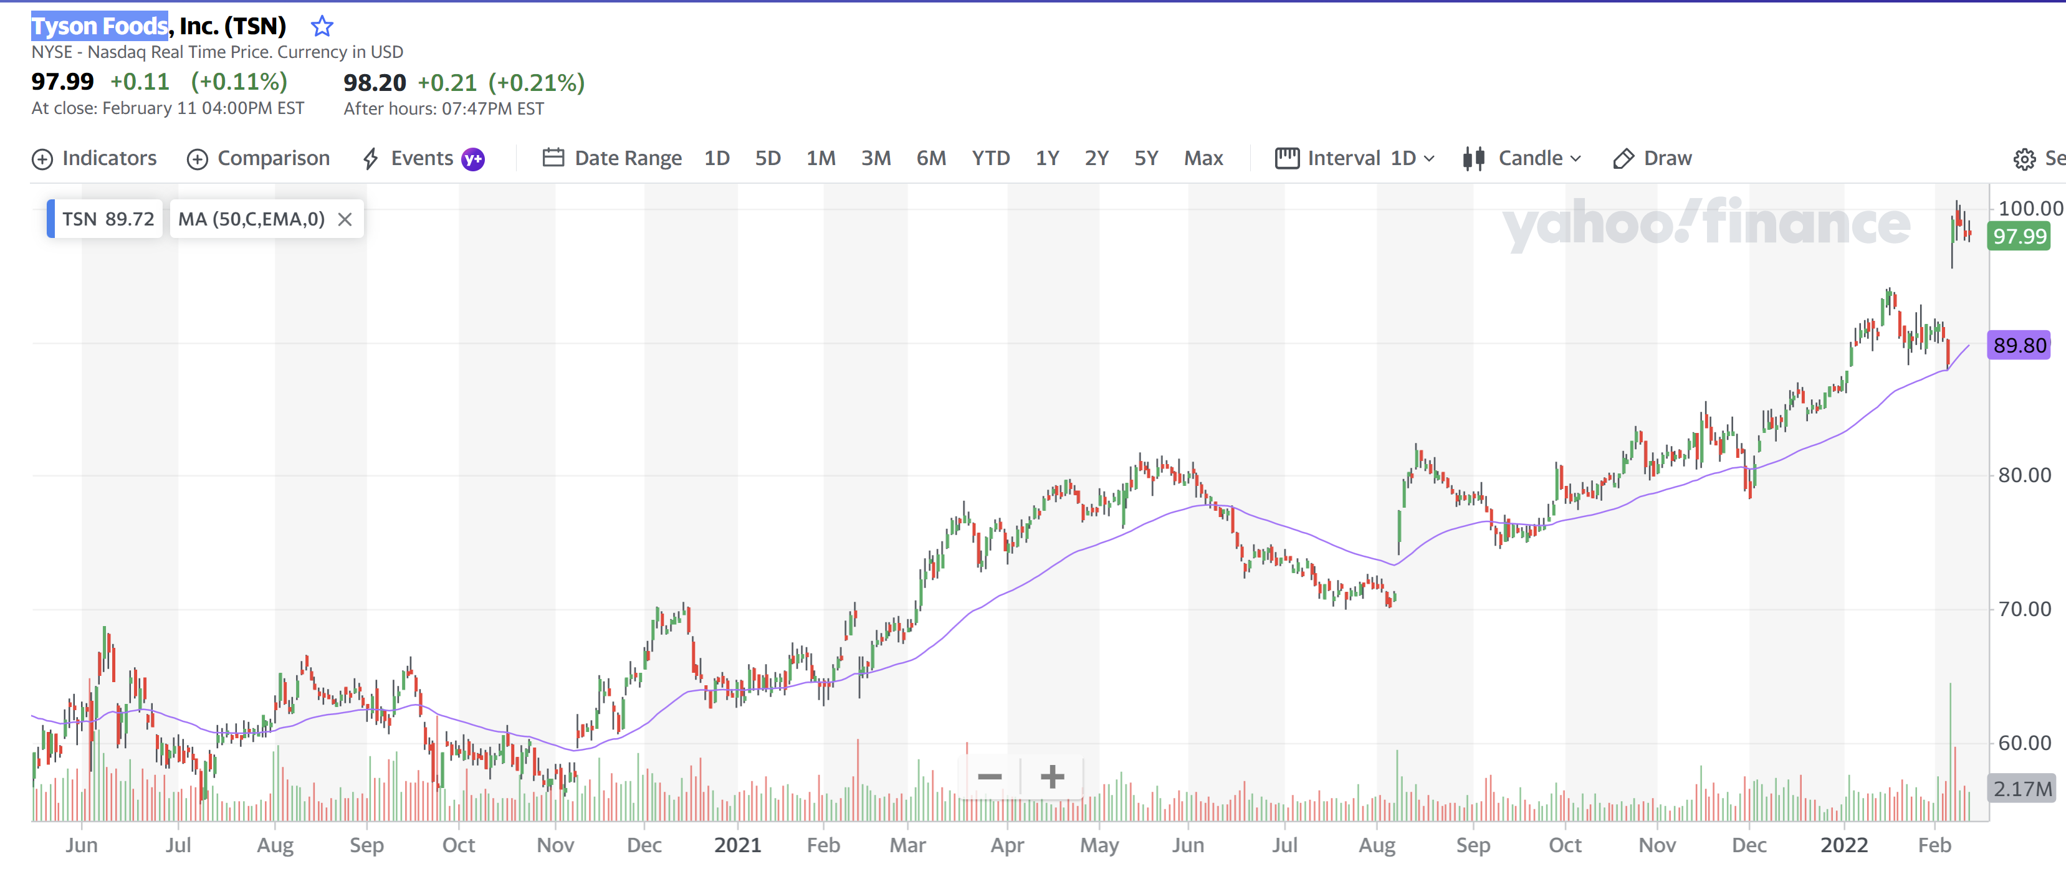2066x874 pixels.
Task: Activate the Draw tool
Action: tap(1652, 158)
